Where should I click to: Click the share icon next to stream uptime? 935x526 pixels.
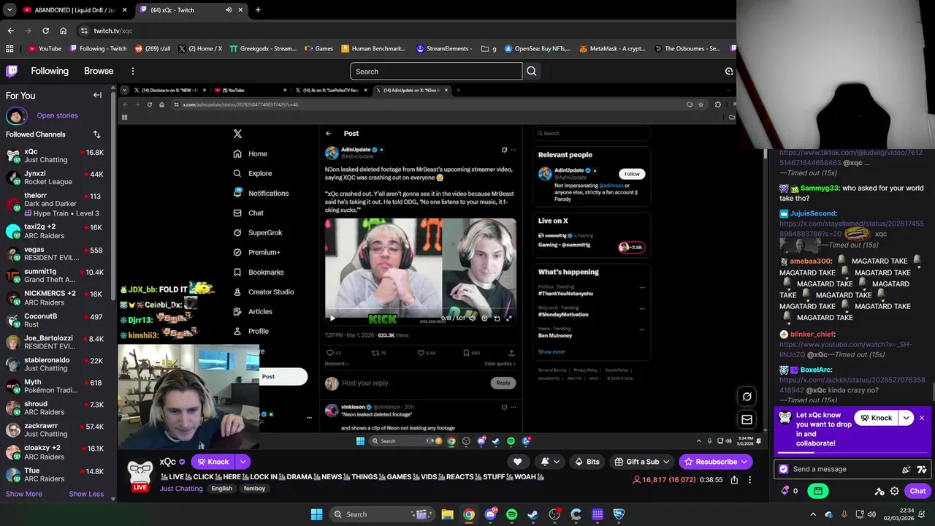coord(734,480)
